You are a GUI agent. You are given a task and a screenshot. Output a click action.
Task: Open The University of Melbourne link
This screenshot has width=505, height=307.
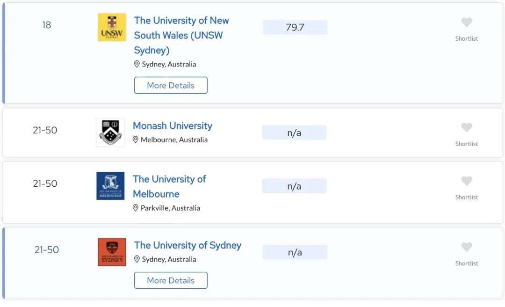169,186
